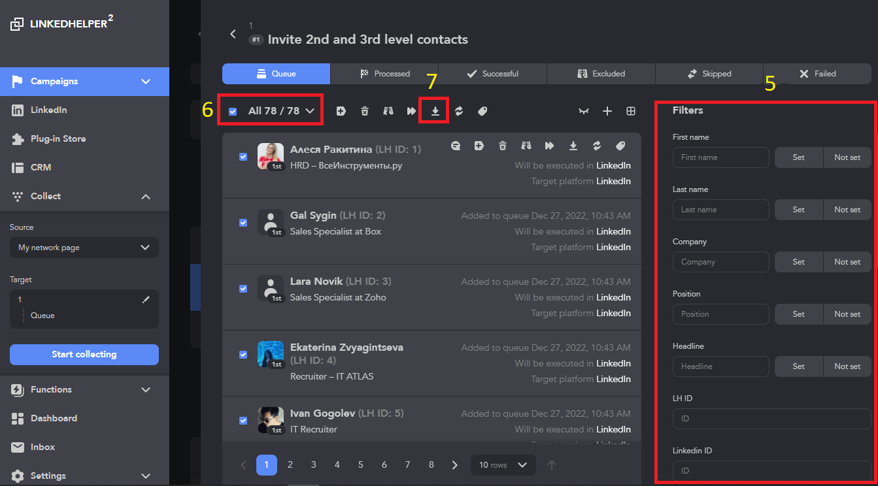Collapse the Campaigns sidebar section
This screenshot has height=486, width=878.
click(x=146, y=82)
